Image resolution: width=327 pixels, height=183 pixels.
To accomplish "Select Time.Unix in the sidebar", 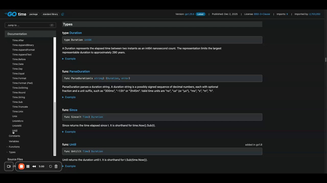I will tap(18, 112).
